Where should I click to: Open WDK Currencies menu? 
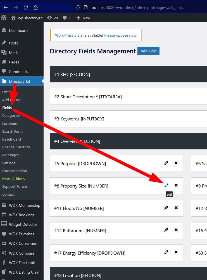23,243
